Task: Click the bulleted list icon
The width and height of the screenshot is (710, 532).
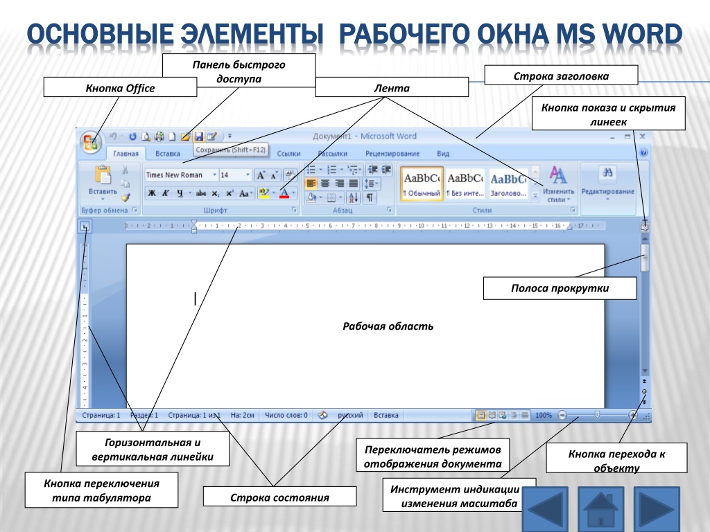Action: coord(311,170)
